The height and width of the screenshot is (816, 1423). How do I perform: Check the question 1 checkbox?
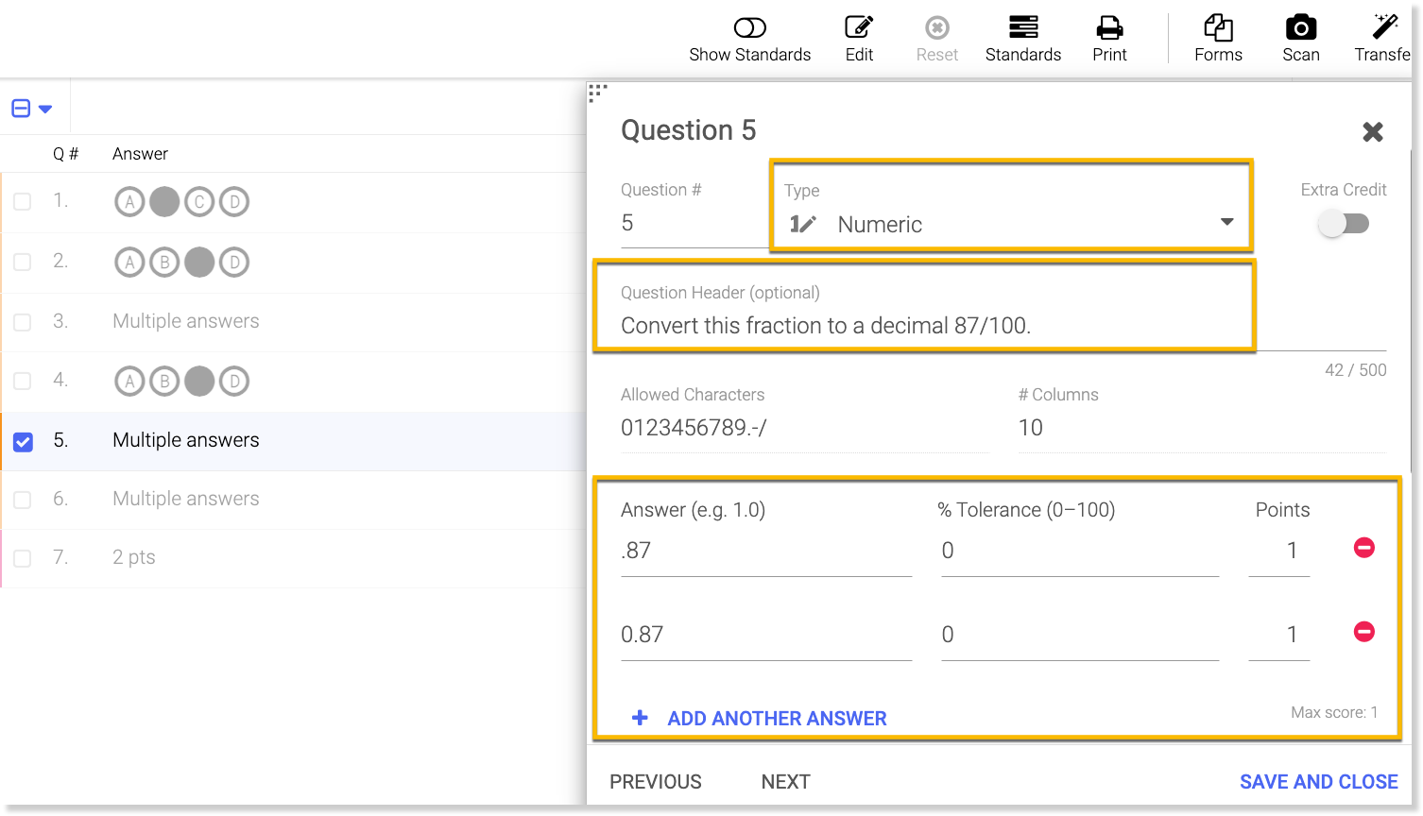tap(23, 201)
